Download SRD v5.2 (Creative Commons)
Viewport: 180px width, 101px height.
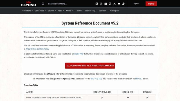click(90, 66)
